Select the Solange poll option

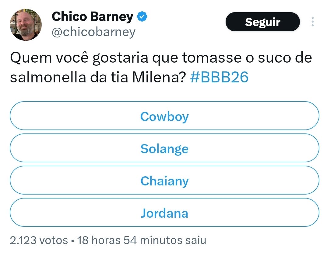tap(164, 149)
